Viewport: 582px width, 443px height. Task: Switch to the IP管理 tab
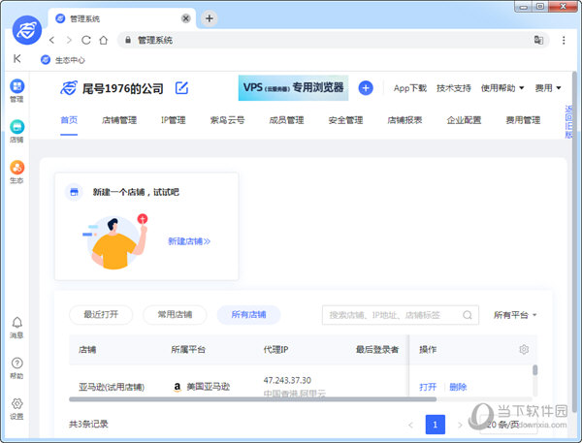point(175,120)
